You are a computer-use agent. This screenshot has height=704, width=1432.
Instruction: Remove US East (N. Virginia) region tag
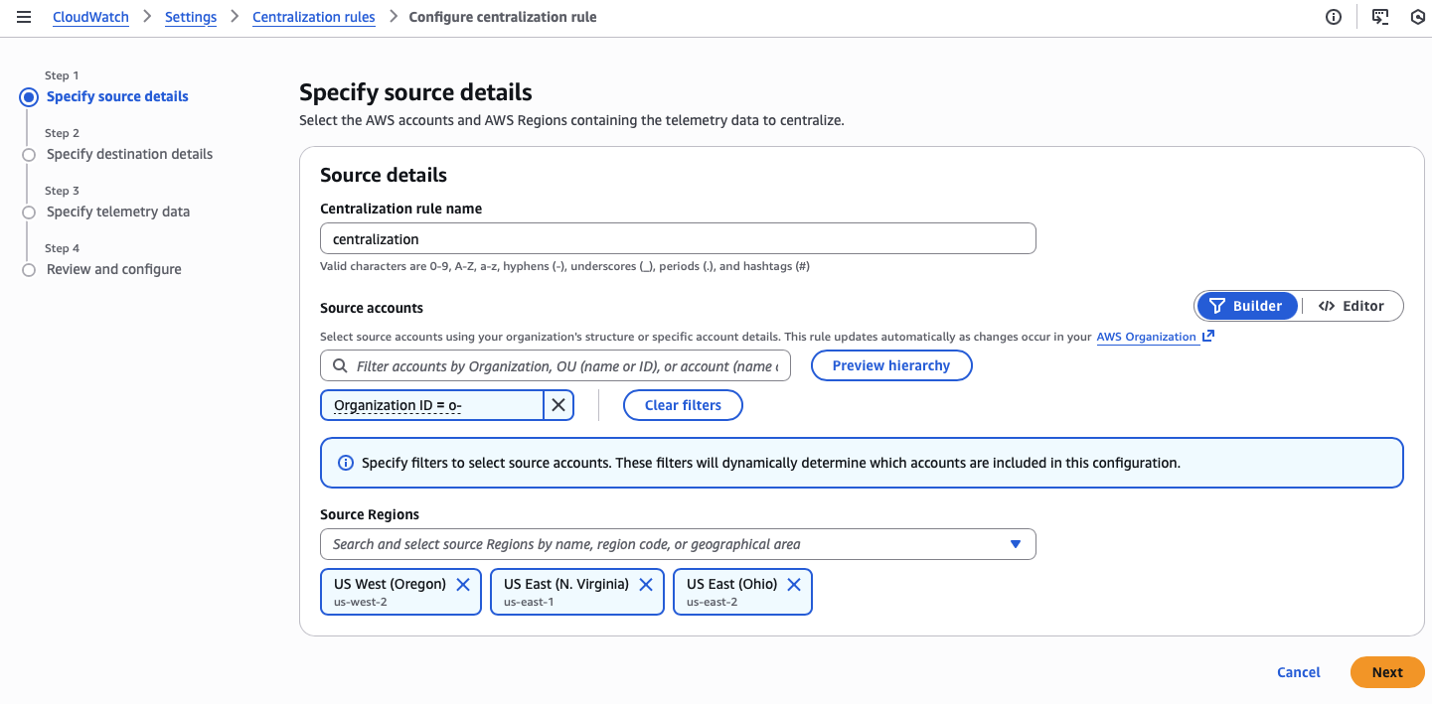tap(646, 585)
